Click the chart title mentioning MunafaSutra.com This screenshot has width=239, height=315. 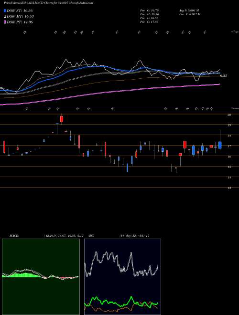48,3
